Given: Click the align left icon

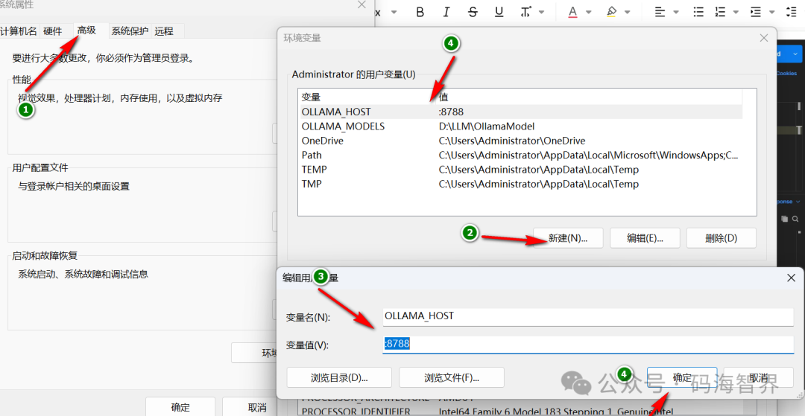Looking at the screenshot, I should click(x=660, y=13).
